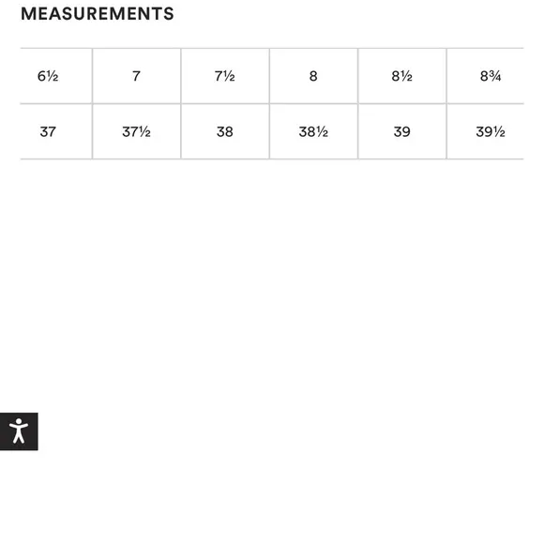Screen dimensions: 544x544
Task: Click the fraction ¾ in 8¾
Action: 495,76
